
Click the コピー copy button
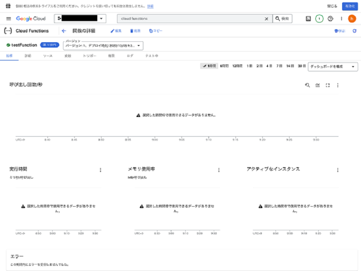click(x=156, y=31)
